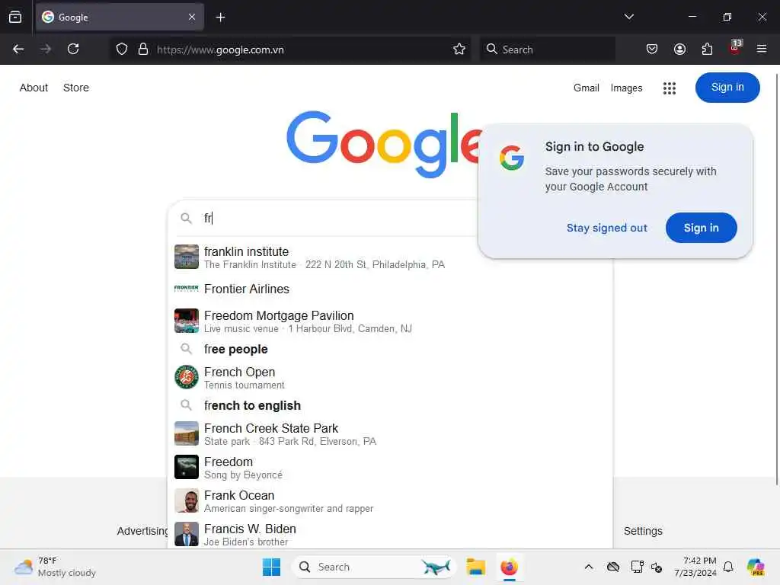Select the French Open suggestion
This screenshot has width=780, height=585.
point(390,378)
